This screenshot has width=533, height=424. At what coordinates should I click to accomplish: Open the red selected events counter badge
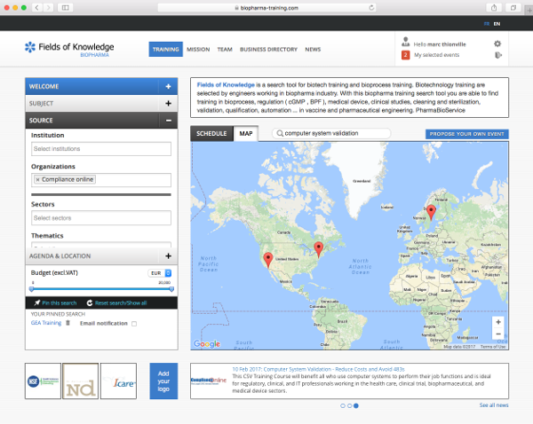click(406, 55)
